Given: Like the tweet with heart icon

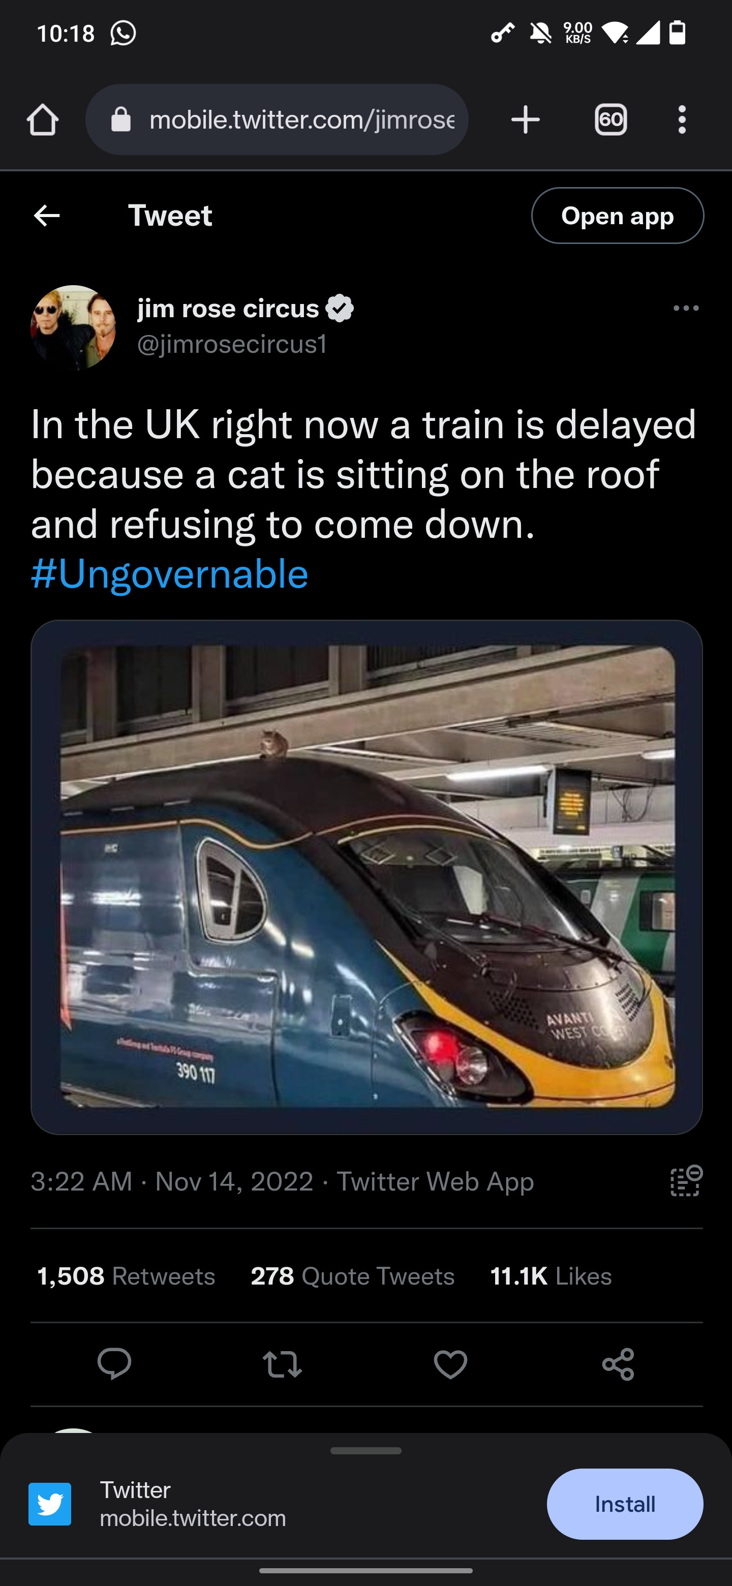Looking at the screenshot, I should [451, 1364].
